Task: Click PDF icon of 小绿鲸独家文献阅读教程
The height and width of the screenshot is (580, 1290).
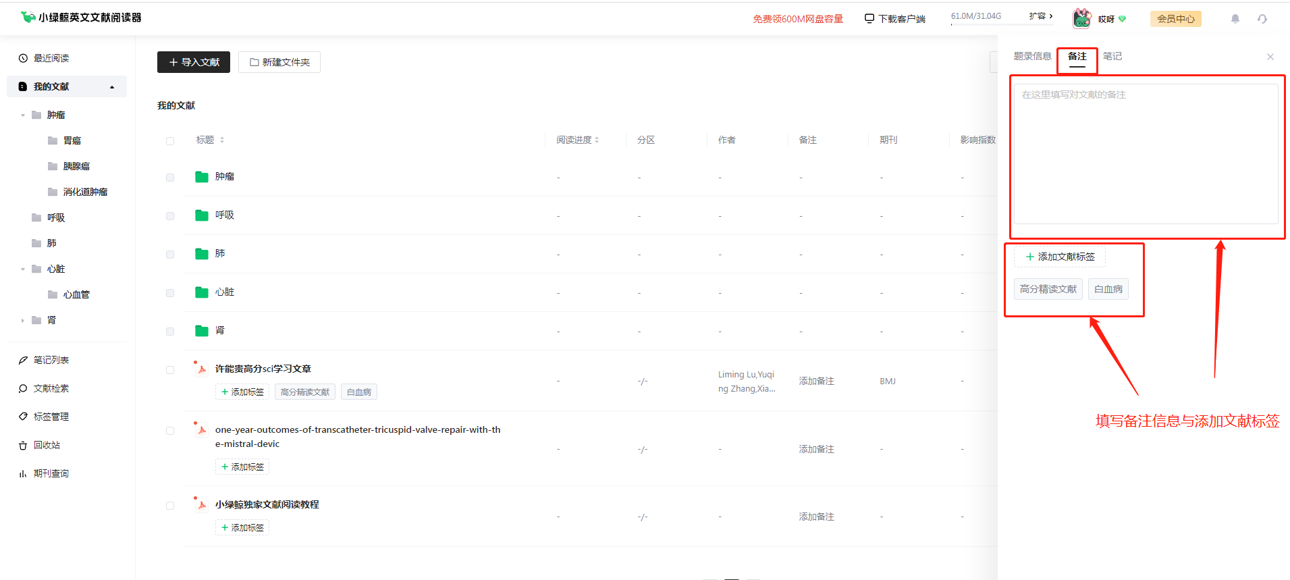Action: [200, 504]
